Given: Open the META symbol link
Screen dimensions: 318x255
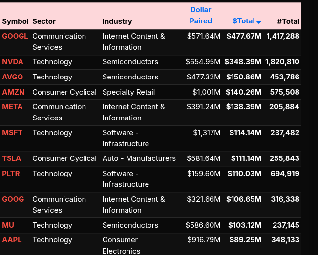Looking at the screenshot, I should tap(12, 107).
